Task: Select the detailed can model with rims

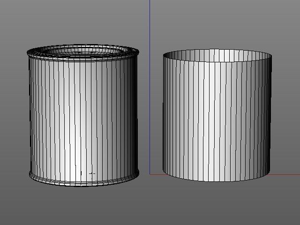Action: (83, 115)
